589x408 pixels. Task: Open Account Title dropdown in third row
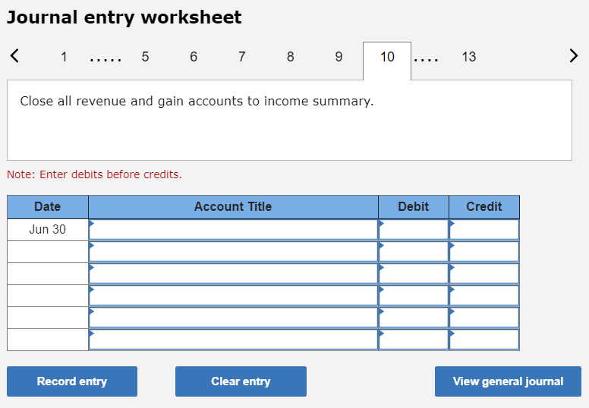click(x=233, y=273)
